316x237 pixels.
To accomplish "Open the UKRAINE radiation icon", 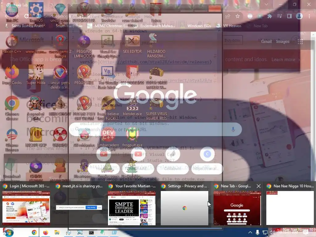I will pos(60,137).
